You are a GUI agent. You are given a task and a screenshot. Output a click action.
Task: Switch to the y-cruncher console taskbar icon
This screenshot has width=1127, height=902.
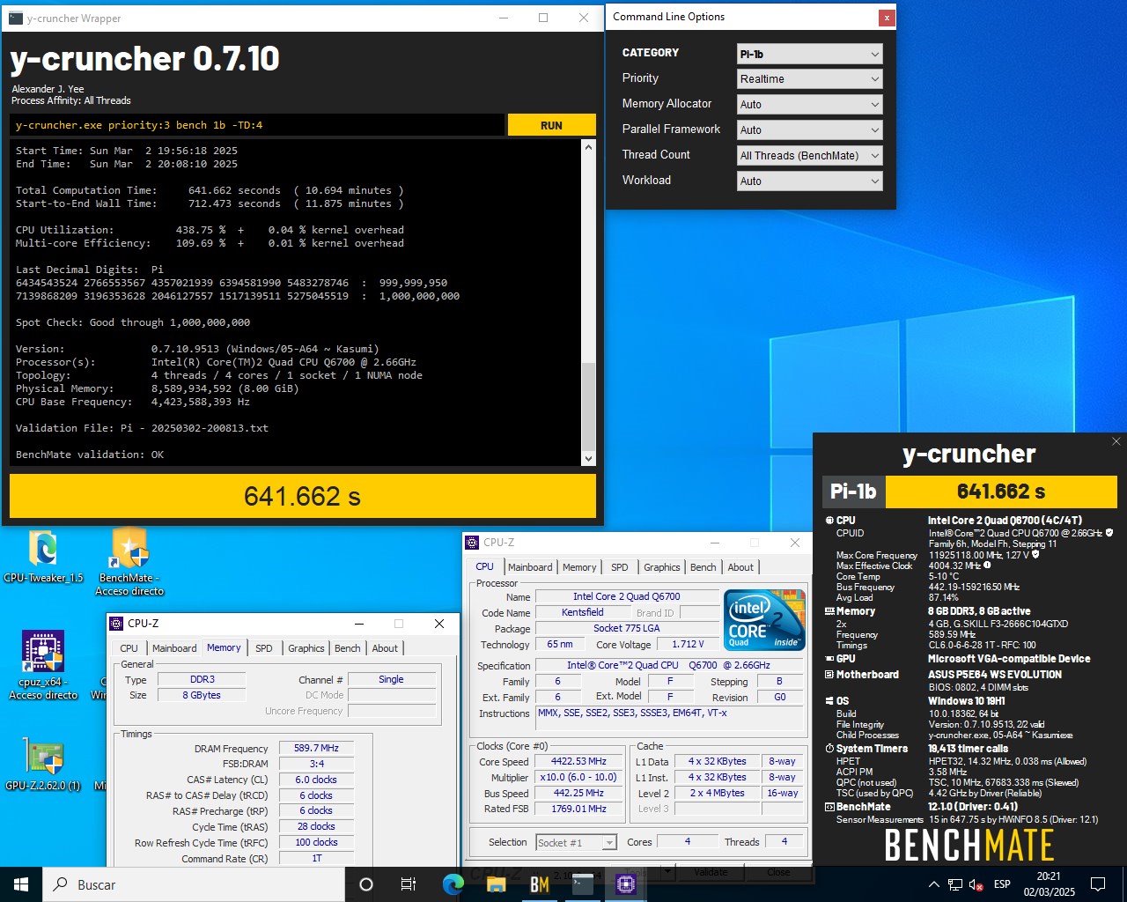[583, 884]
